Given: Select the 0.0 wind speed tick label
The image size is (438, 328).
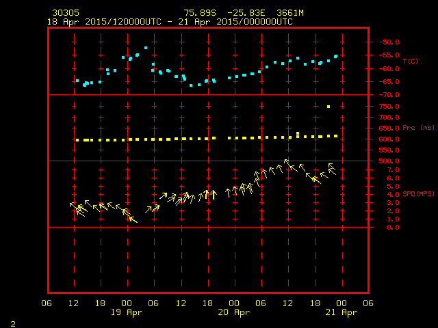Looking at the screenshot, I should 393,228.
